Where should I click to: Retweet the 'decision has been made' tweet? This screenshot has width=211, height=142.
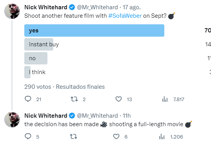73,137
